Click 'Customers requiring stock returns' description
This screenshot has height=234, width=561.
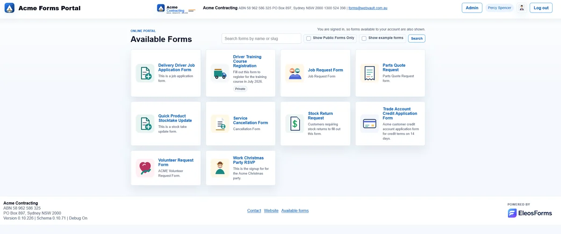coord(324,129)
